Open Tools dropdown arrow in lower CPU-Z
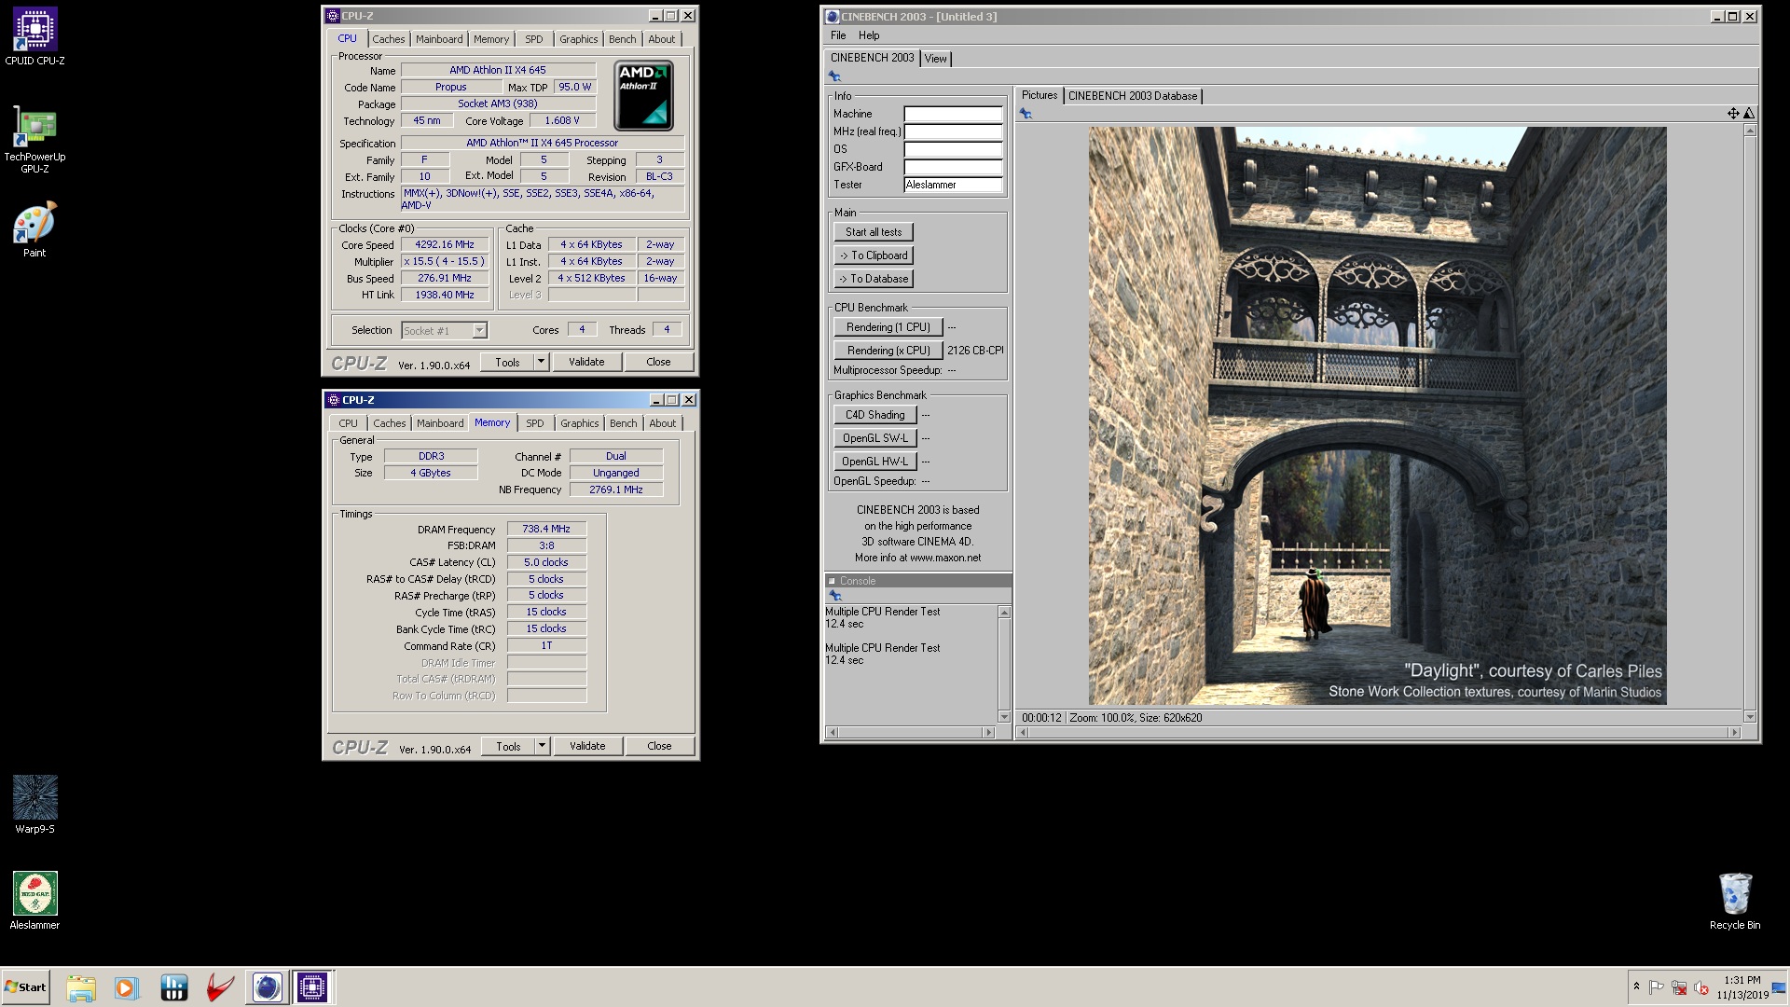Image resolution: width=1790 pixels, height=1007 pixels. (x=542, y=746)
